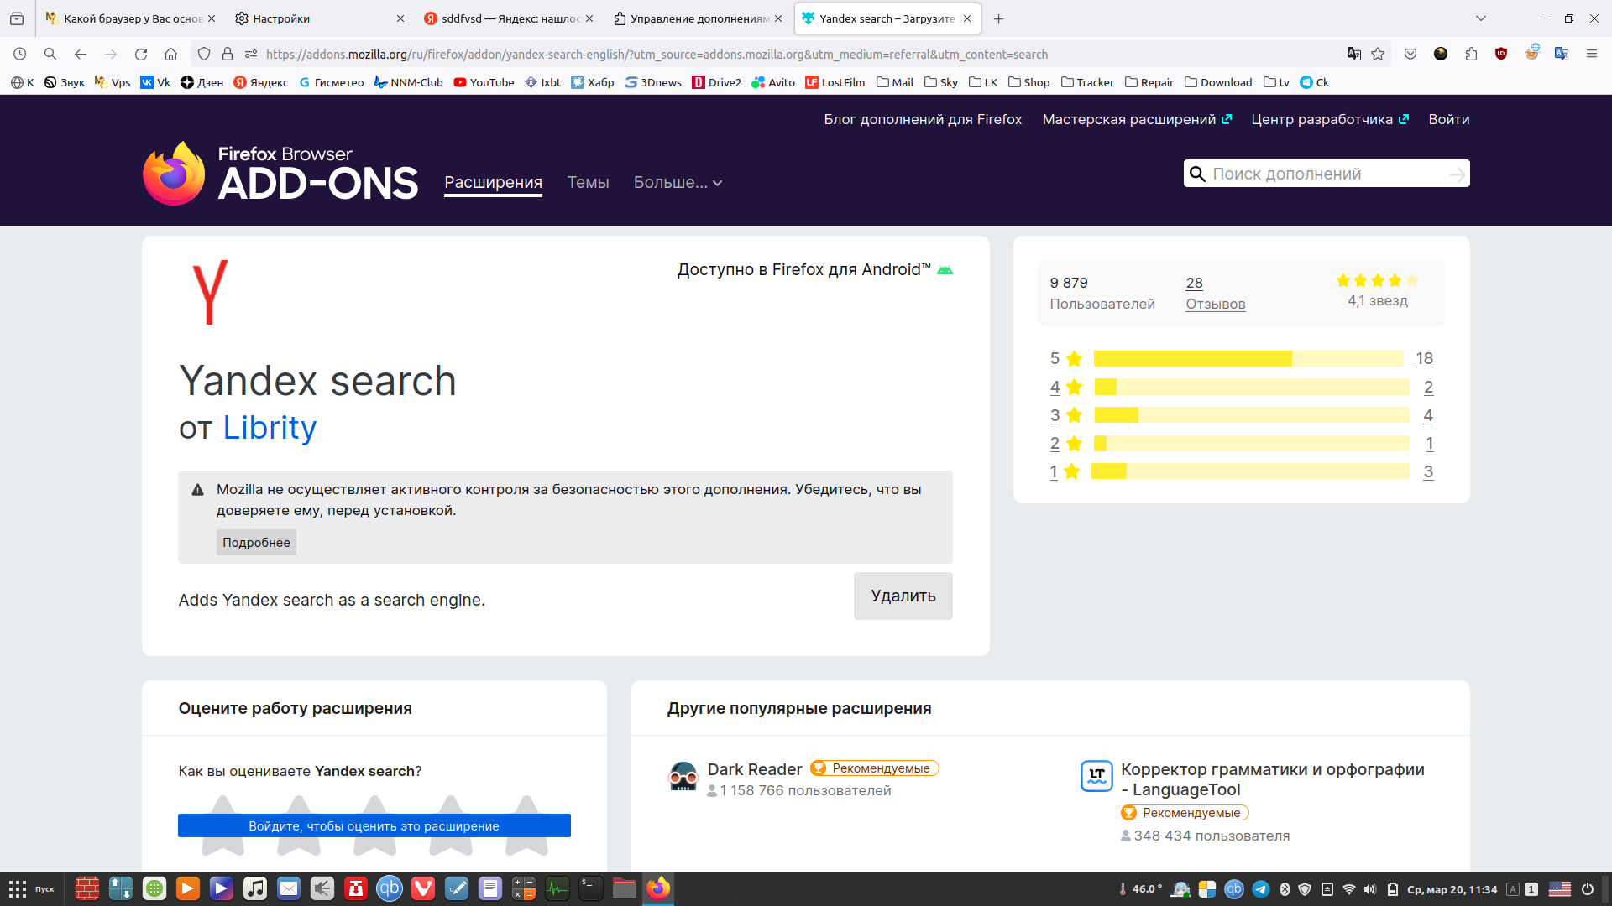Expand the Mail bookmarks folder
The width and height of the screenshot is (1612, 906).
click(895, 82)
